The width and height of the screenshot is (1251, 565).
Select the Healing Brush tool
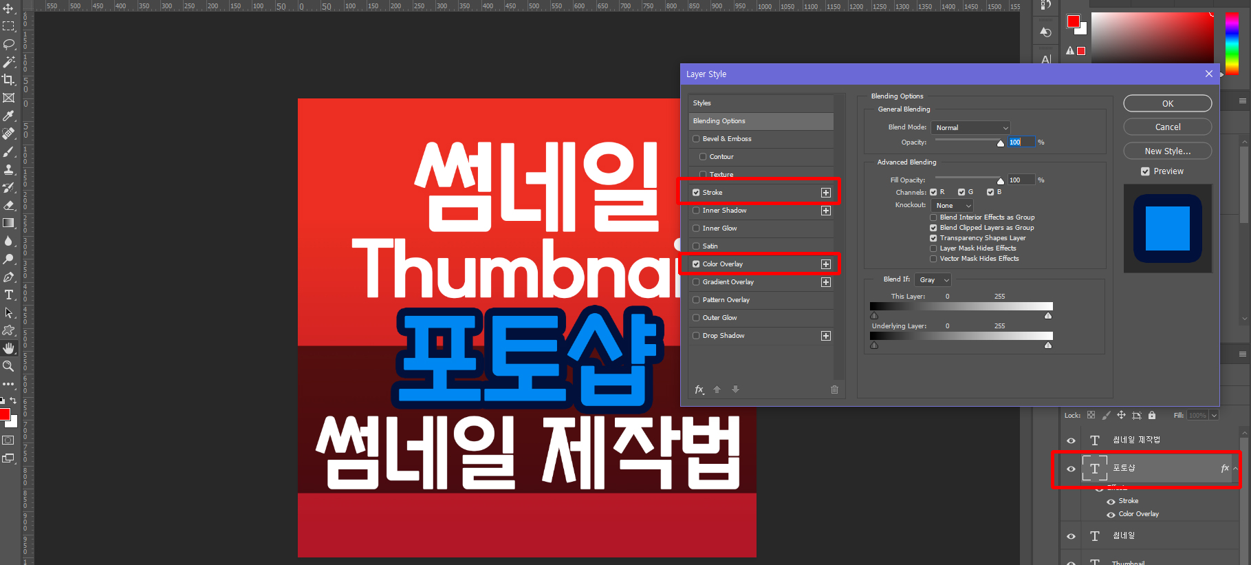pos(8,134)
